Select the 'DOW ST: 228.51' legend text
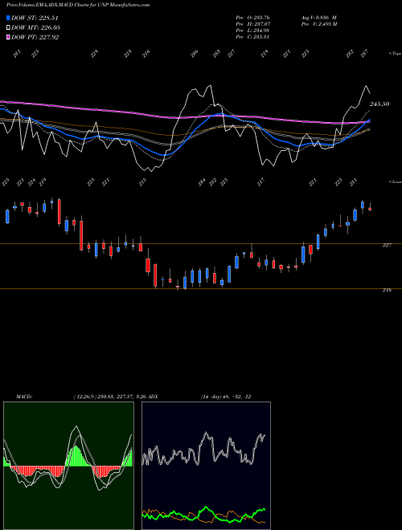 pos(35,18)
